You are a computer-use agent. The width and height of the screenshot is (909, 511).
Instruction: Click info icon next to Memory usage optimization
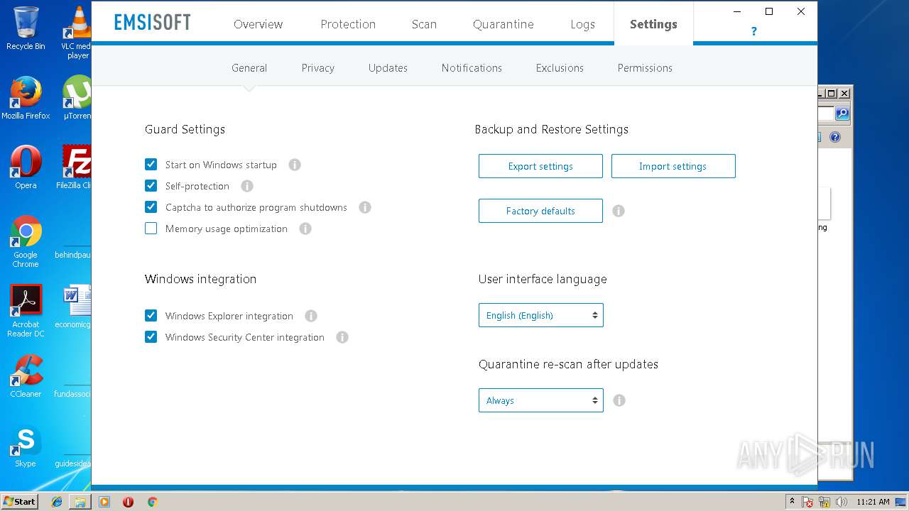[305, 229]
